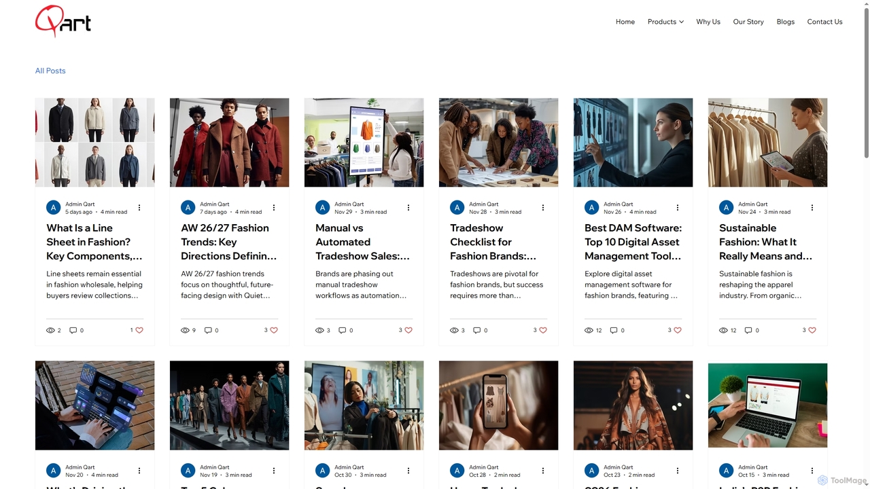The image size is (870, 489).
Task: Open the runway models thumbnail
Action: click(x=230, y=405)
